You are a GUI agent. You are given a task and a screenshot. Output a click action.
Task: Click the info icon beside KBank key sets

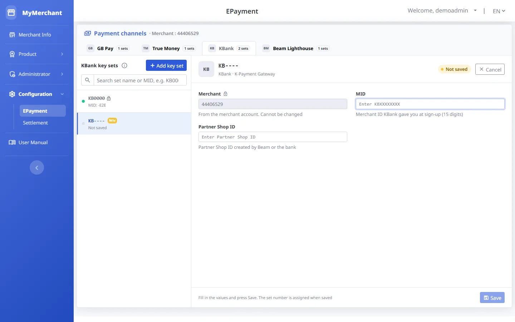coord(124,65)
